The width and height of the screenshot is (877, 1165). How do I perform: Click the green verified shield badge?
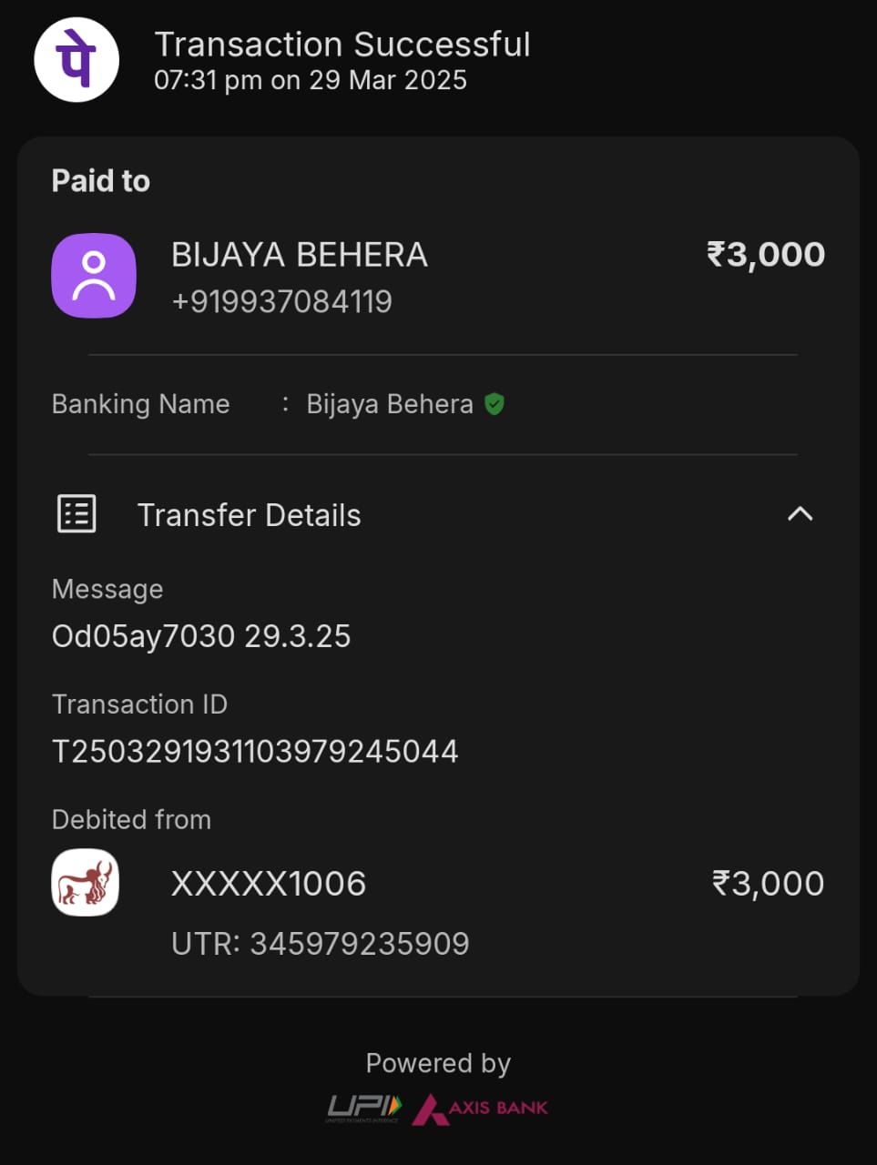click(x=495, y=404)
